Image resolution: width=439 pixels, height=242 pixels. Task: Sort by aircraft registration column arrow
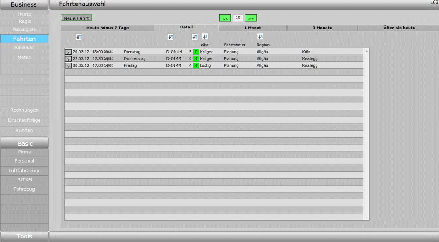[x=170, y=37]
